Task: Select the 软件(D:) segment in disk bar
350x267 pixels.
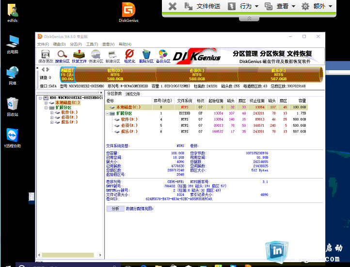Action: (x=115, y=74)
